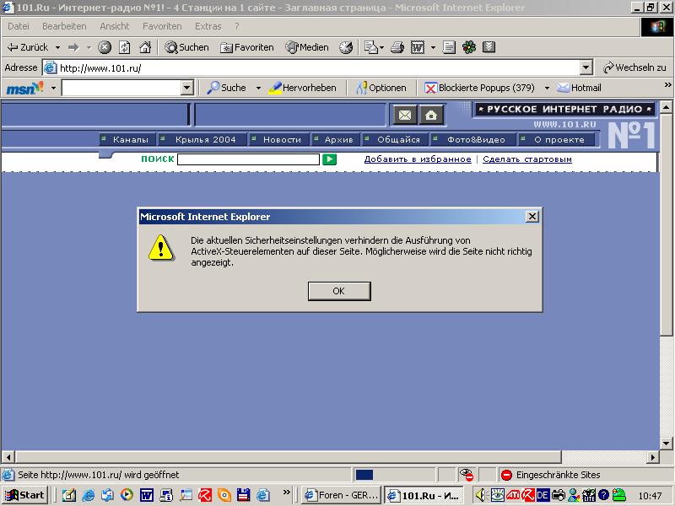Click the MSN toolbar search input
This screenshot has height=506, width=675.
pos(121,88)
